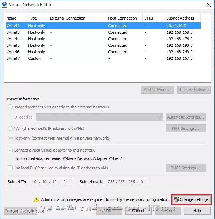Viewport: 215px width, 219px height.
Task: Click subnet address 10.10.10.0 in list
Action: coord(176,26)
